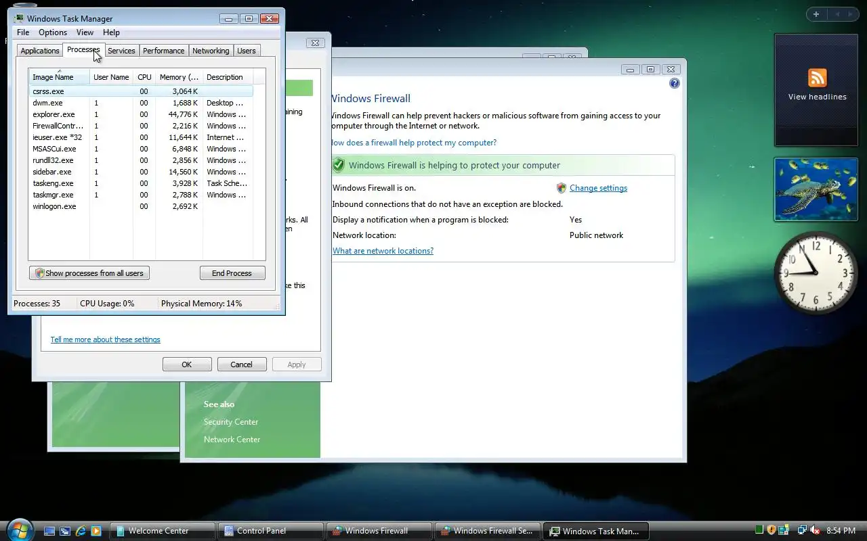Viewport: 867px width, 541px height.
Task: Launch Windows Media Player from Quick Launch
Action: [96, 531]
